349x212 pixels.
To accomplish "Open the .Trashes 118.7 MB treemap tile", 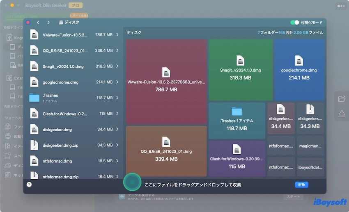I will tap(237, 121).
